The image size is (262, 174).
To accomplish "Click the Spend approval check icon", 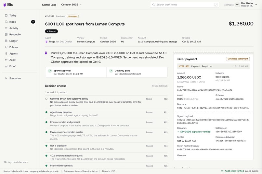I will point(50,71).
